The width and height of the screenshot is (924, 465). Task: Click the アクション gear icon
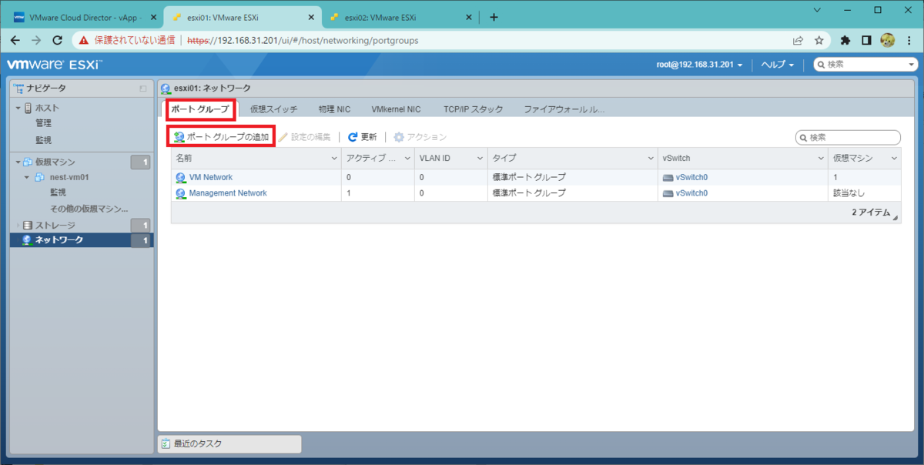point(399,137)
